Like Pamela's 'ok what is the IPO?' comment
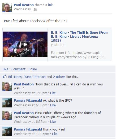The image size is (116, 139). (x=53, y=105)
